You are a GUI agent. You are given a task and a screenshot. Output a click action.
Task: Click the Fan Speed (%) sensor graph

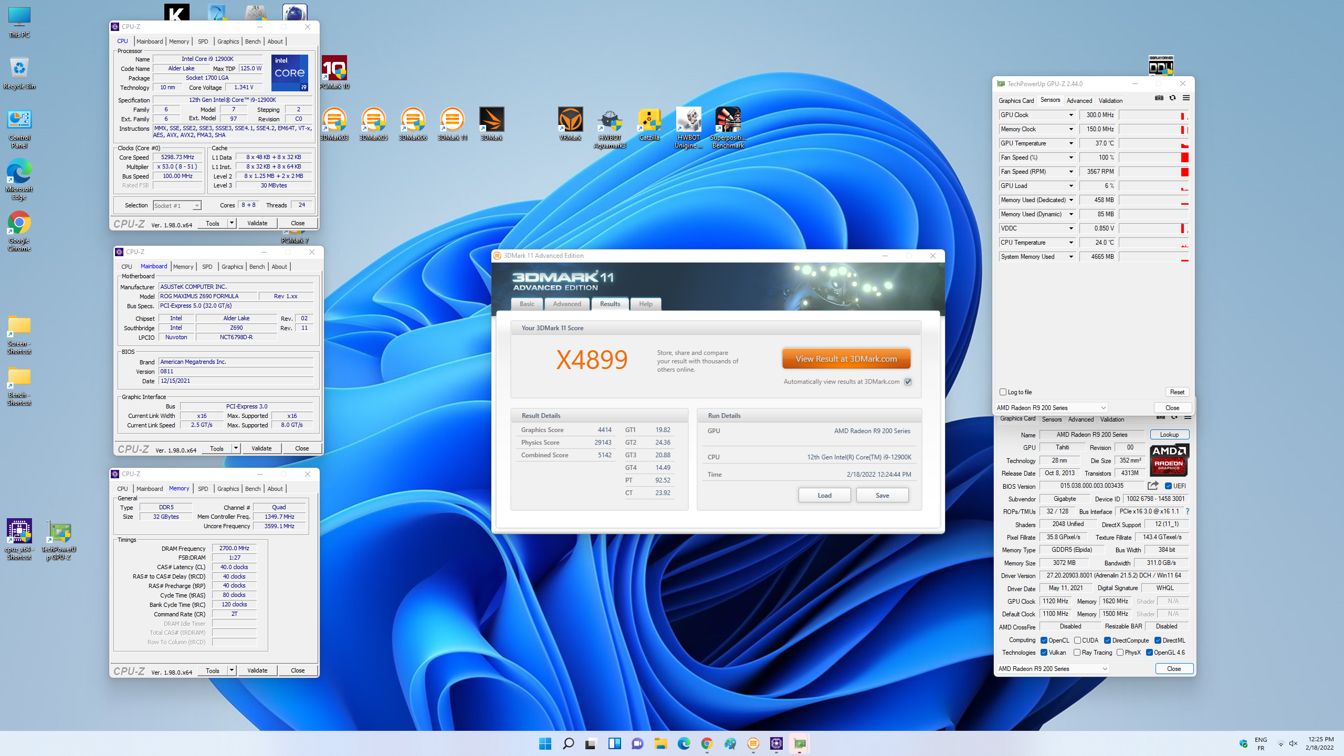pyautogui.click(x=1153, y=157)
